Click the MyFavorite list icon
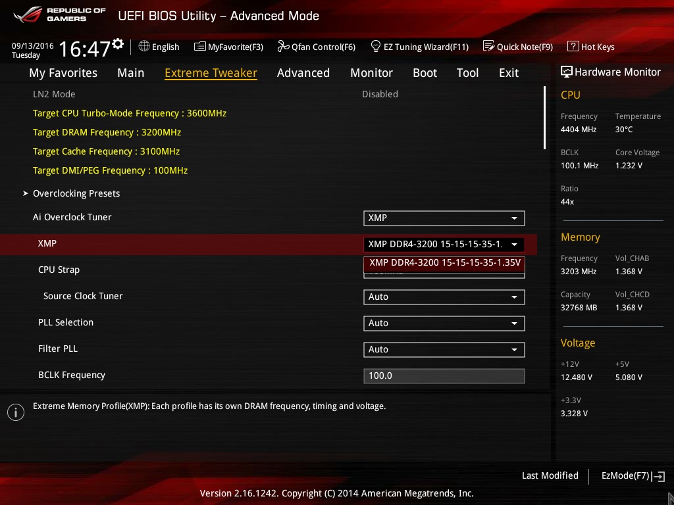The width and height of the screenshot is (674, 505). [x=200, y=47]
